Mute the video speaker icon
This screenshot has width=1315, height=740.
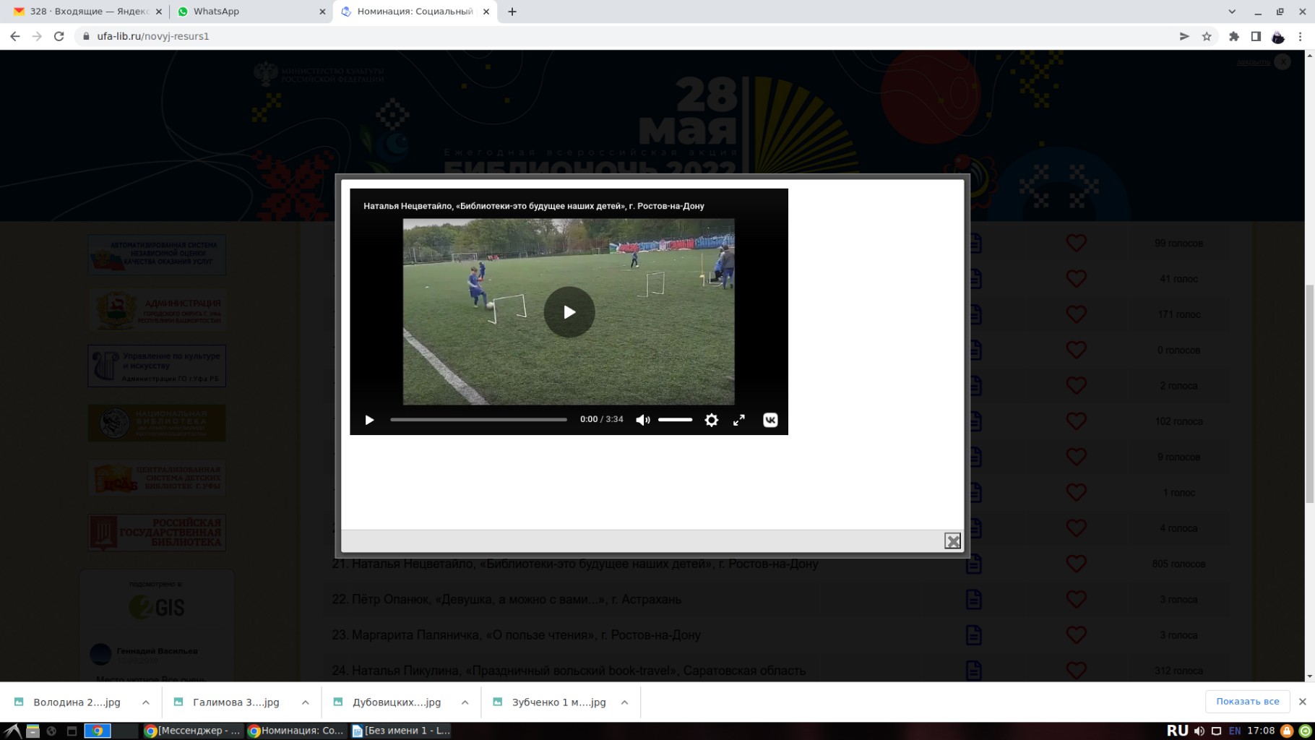[x=642, y=420]
